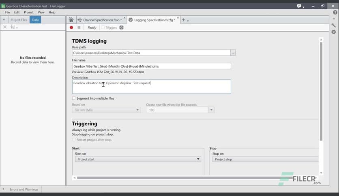The image size is (339, 196).
Task: Click the Base path input field
Action: click(151, 53)
